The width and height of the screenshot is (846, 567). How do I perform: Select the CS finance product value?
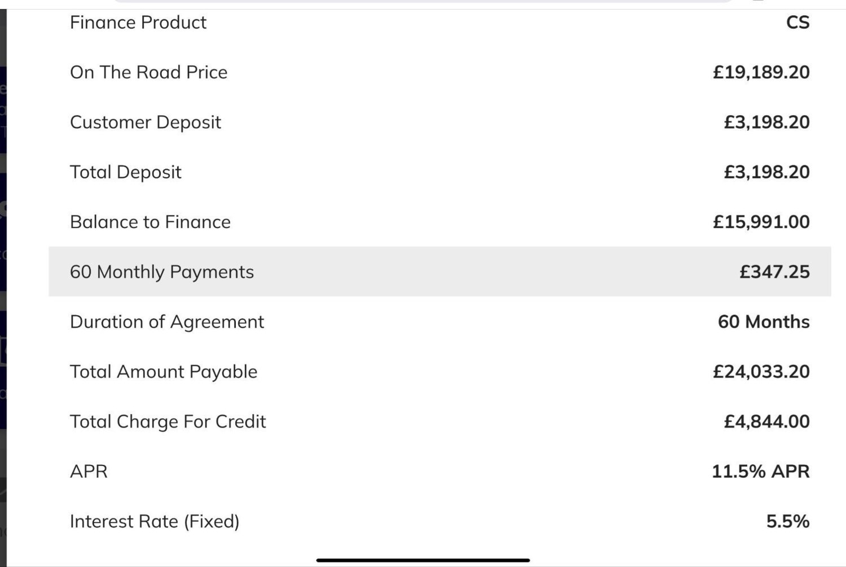pos(797,23)
